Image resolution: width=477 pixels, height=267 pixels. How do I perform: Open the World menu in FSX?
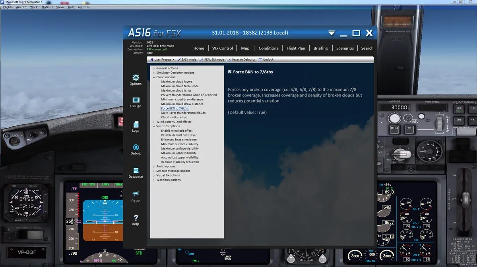point(35,7)
